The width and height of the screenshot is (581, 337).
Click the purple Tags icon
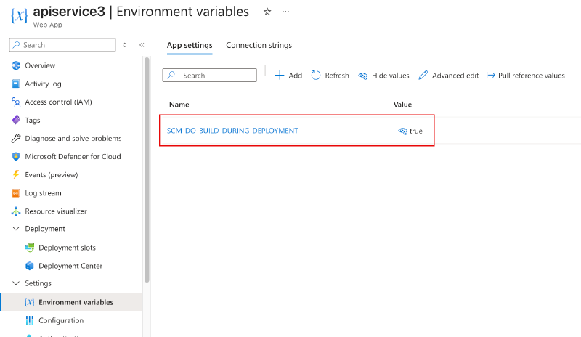(x=16, y=120)
